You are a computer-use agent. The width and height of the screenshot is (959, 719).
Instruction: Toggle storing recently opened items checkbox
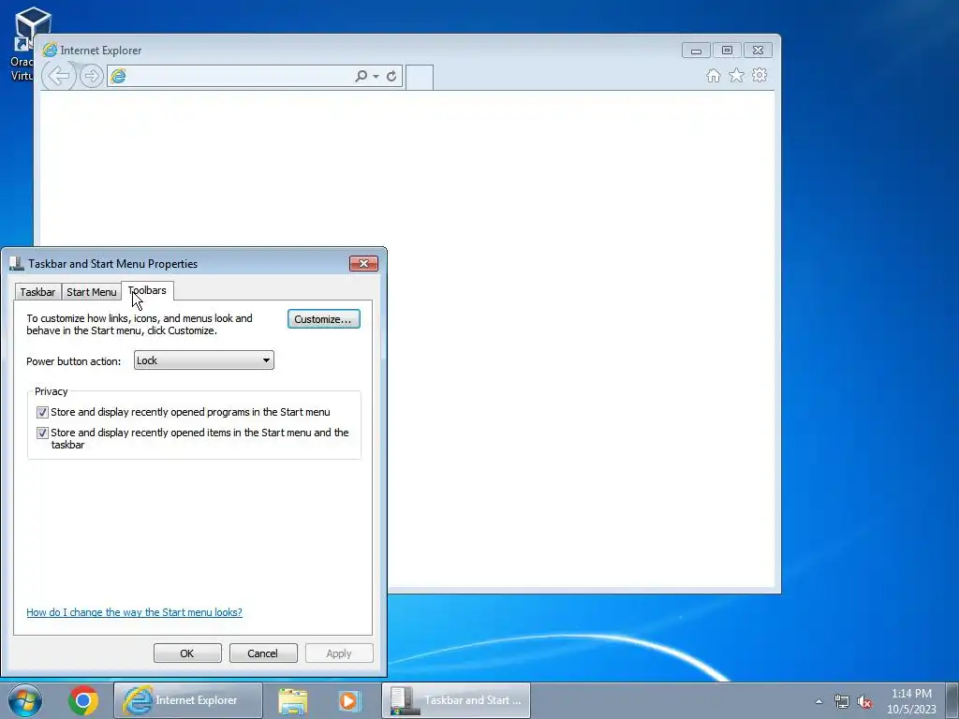(x=42, y=433)
